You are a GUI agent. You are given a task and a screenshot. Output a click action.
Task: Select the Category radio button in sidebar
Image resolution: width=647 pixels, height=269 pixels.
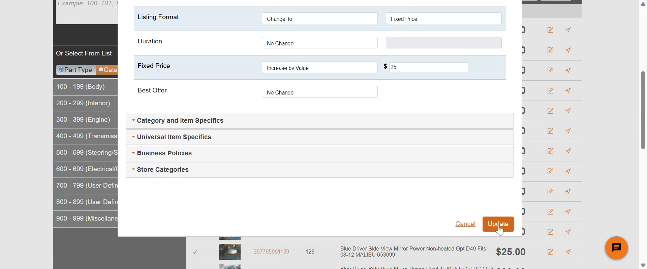[101, 70]
